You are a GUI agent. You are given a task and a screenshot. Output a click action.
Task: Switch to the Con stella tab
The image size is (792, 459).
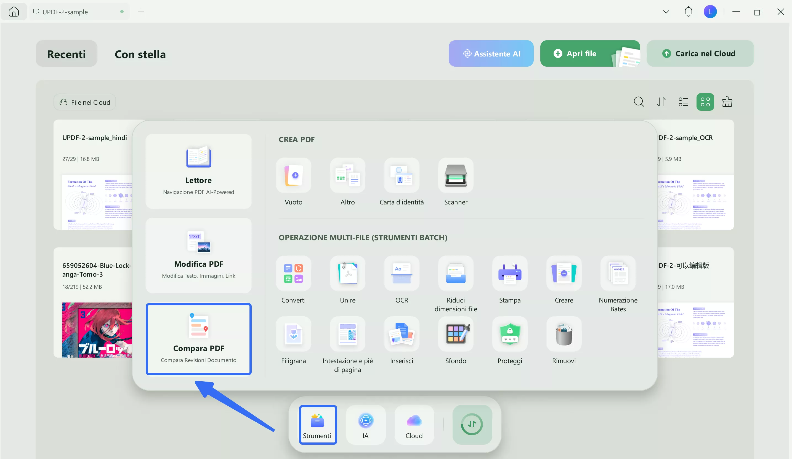[x=140, y=54]
